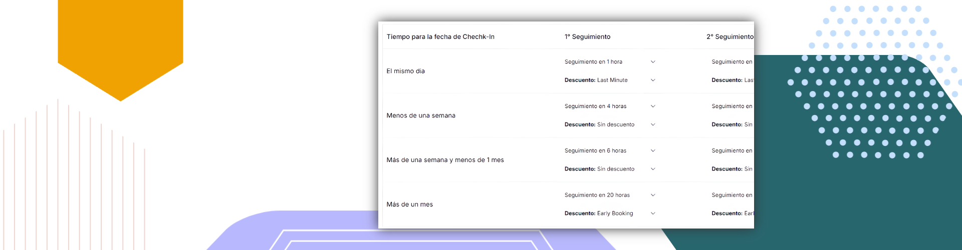This screenshot has height=250, width=962.
Task: Click the "1º Seguimiento" column header
Action: tap(587, 37)
